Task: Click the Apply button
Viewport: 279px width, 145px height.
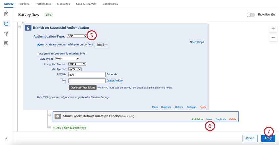Action: point(268,138)
